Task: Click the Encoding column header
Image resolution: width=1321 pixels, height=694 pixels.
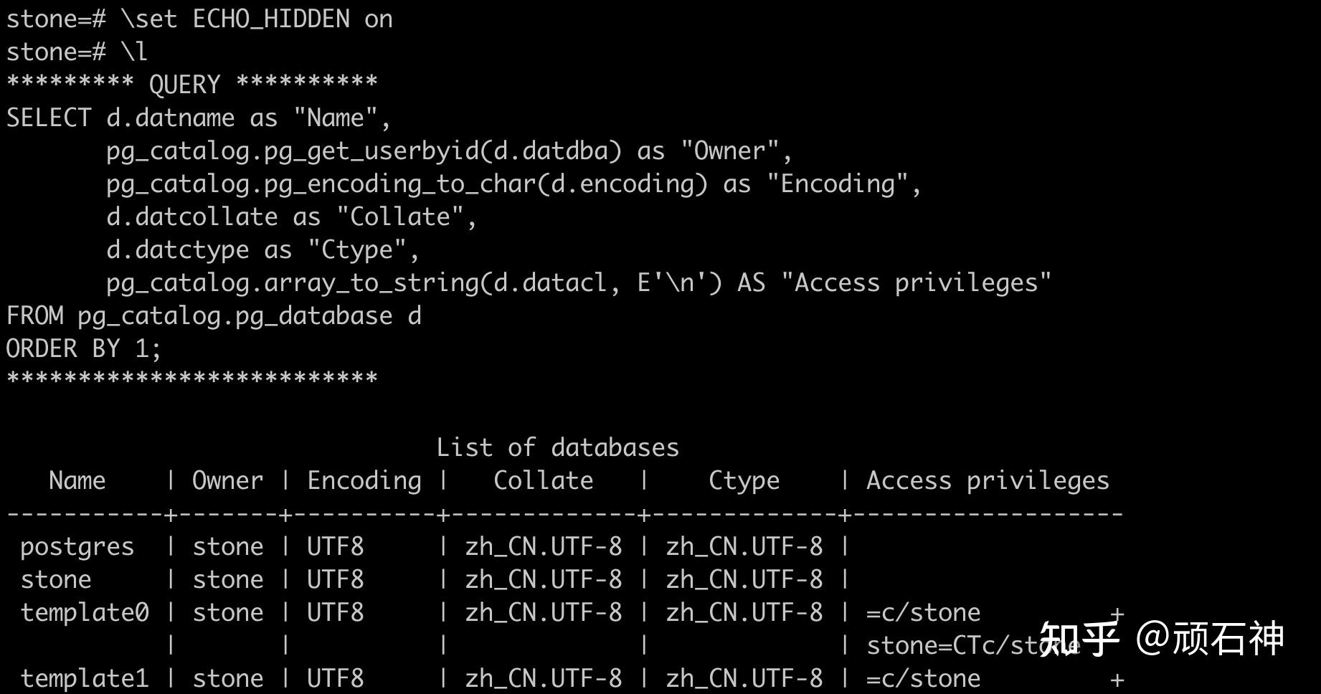Action: pos(364,481)
